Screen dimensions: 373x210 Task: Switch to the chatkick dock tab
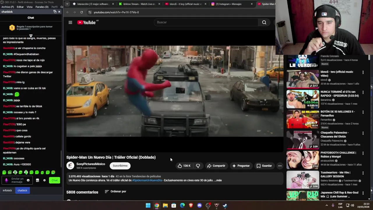pyautogui.click(x=22, y=190)
